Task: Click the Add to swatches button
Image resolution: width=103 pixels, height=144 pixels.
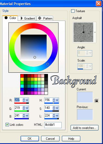Action: [85, 128]
